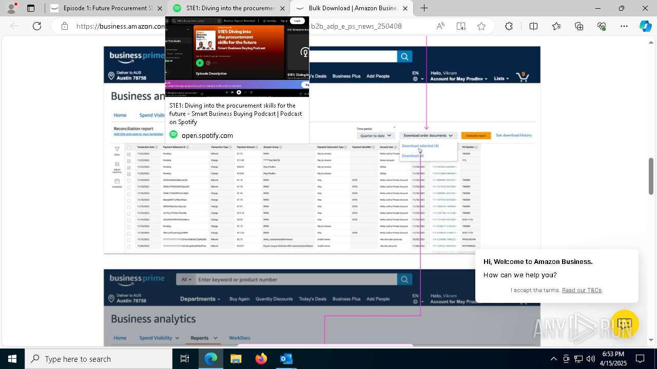Open the cart icon showing 9
Viewport: 657px width, 369px height.
(x=523, y=76)
